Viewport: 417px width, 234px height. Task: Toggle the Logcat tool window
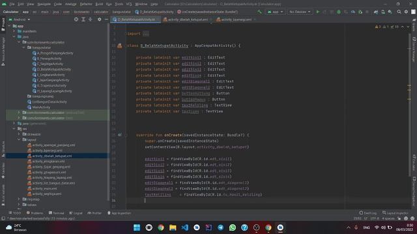76,213
